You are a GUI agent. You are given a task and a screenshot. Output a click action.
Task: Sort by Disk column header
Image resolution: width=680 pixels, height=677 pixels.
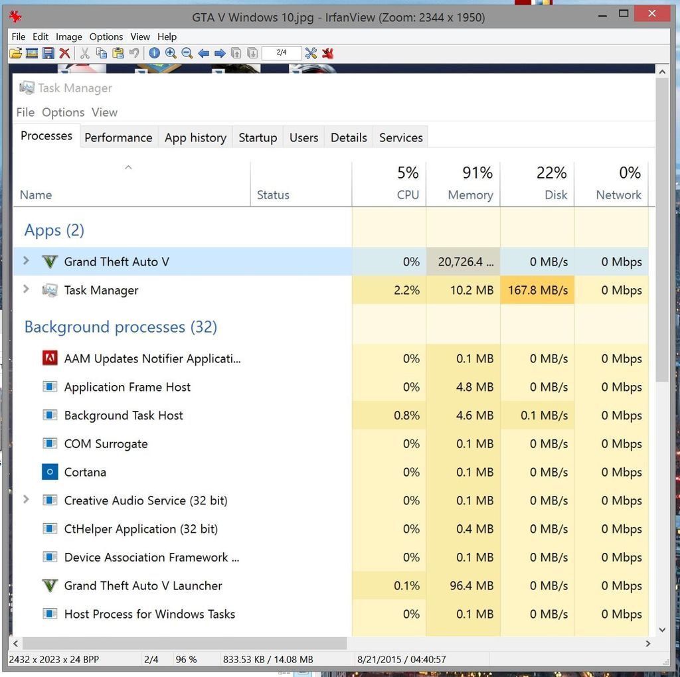point(537,184)
